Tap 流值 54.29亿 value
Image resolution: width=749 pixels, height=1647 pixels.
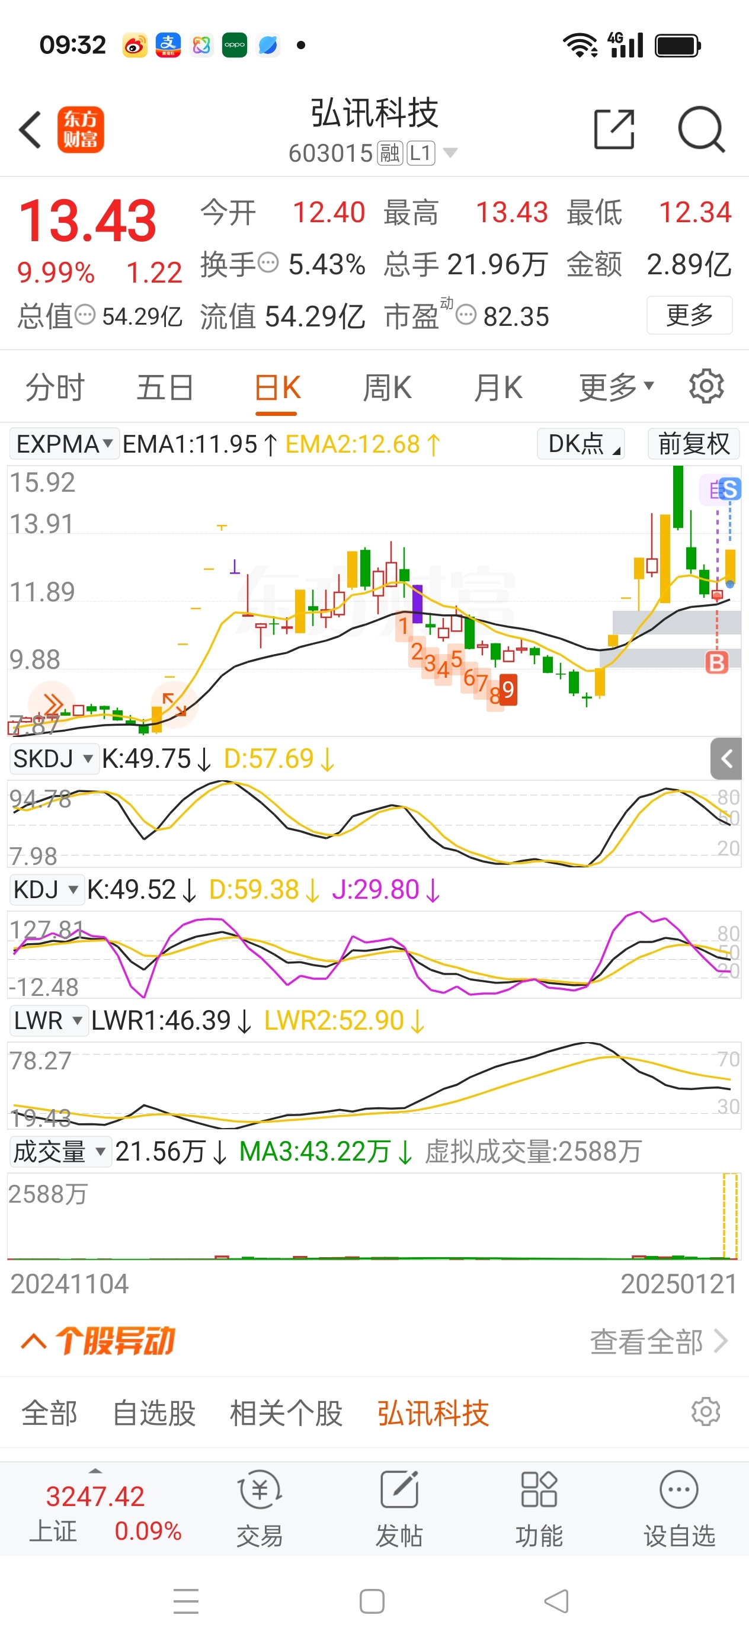tap(282, 316)
